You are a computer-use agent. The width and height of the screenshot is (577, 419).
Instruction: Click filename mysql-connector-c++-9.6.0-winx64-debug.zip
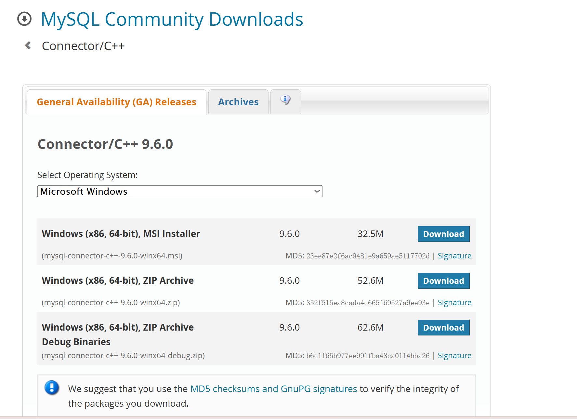tap(123, 356)
